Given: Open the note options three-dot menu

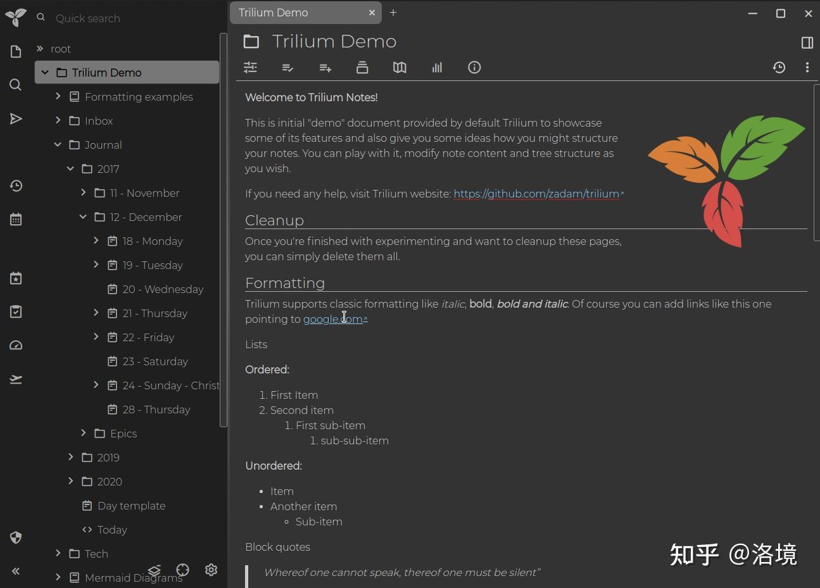Looking at the screenshot, I should tap(807, 68).
